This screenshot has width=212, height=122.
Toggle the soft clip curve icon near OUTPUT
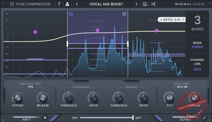[204, 118]
